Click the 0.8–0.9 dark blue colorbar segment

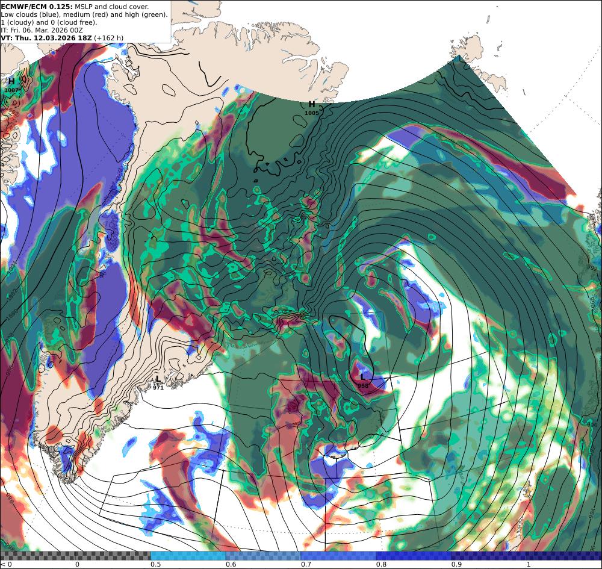[x=414, y=556]
